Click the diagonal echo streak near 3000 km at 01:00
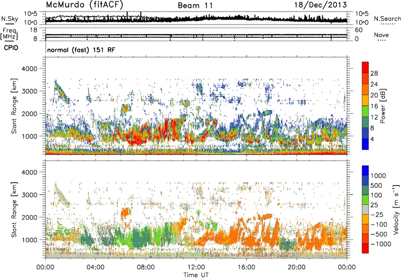401x278 pixels. [x=61, y=92]
